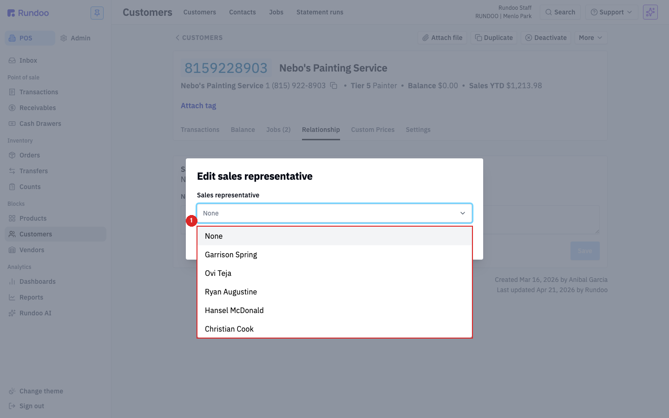This screenshot has width=669, height=418.
Task: Click the POS mode button
Action: (30, 38)
